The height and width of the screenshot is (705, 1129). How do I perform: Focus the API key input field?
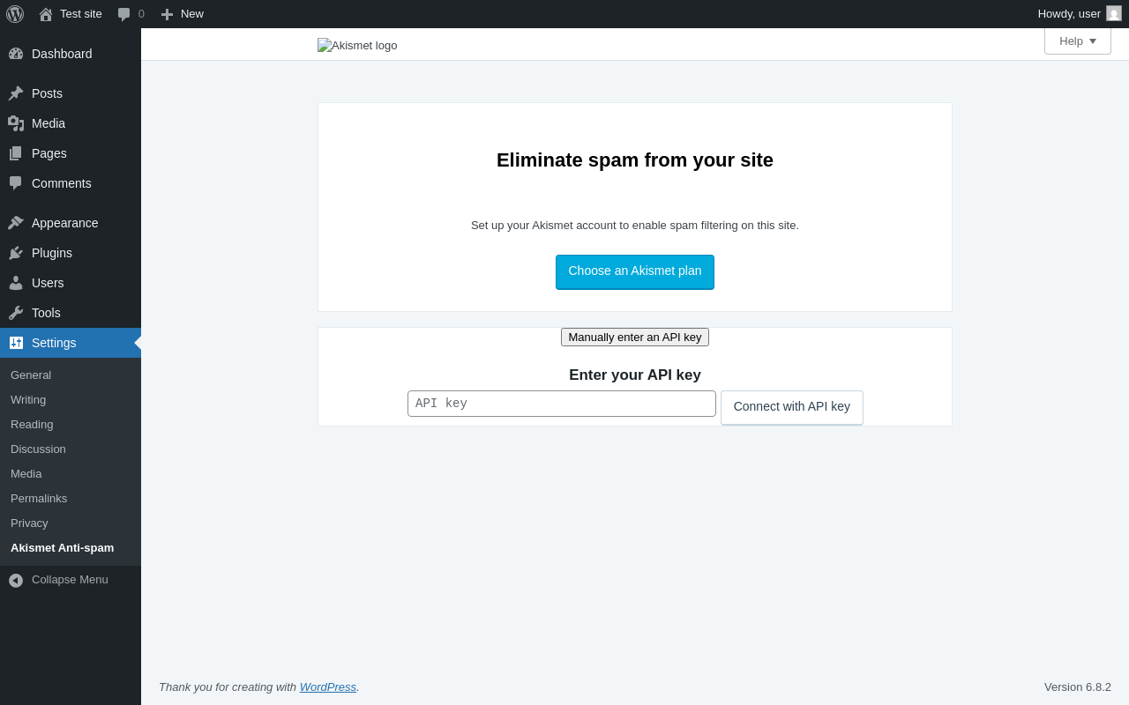pyautogui.click(x=562, y=404)
